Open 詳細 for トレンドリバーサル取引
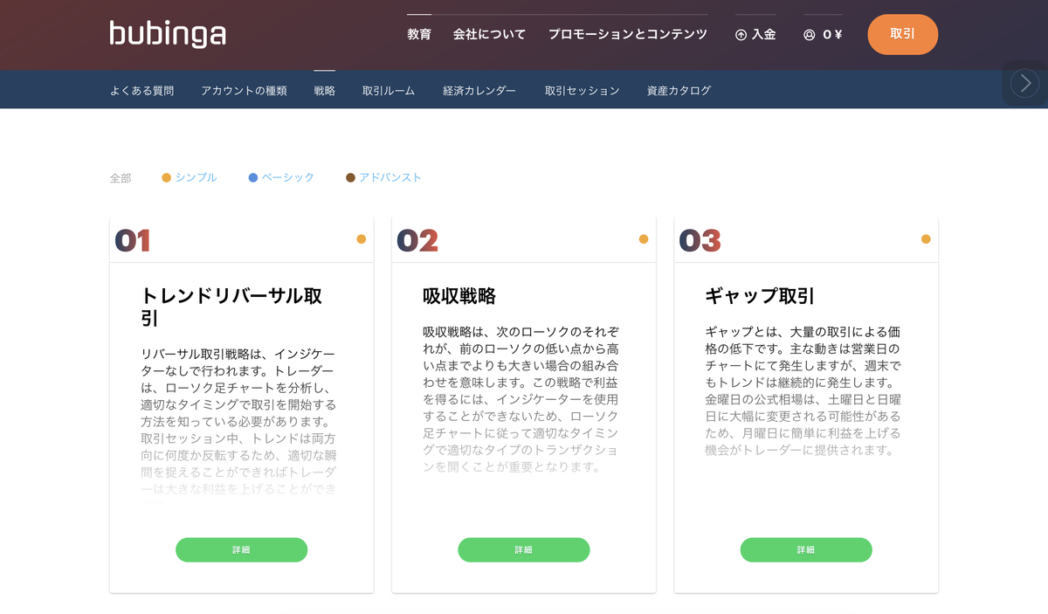Screen dimensions: 1048x614 click(242, 550)
